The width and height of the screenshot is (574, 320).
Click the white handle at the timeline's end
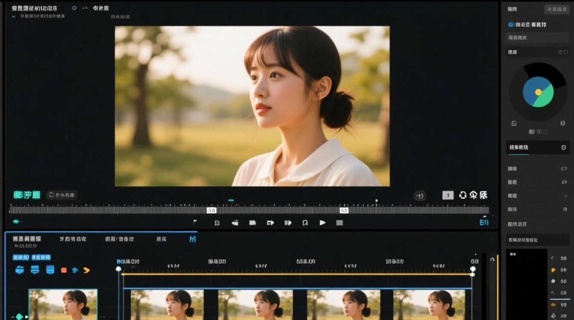(x=473, y=269)
